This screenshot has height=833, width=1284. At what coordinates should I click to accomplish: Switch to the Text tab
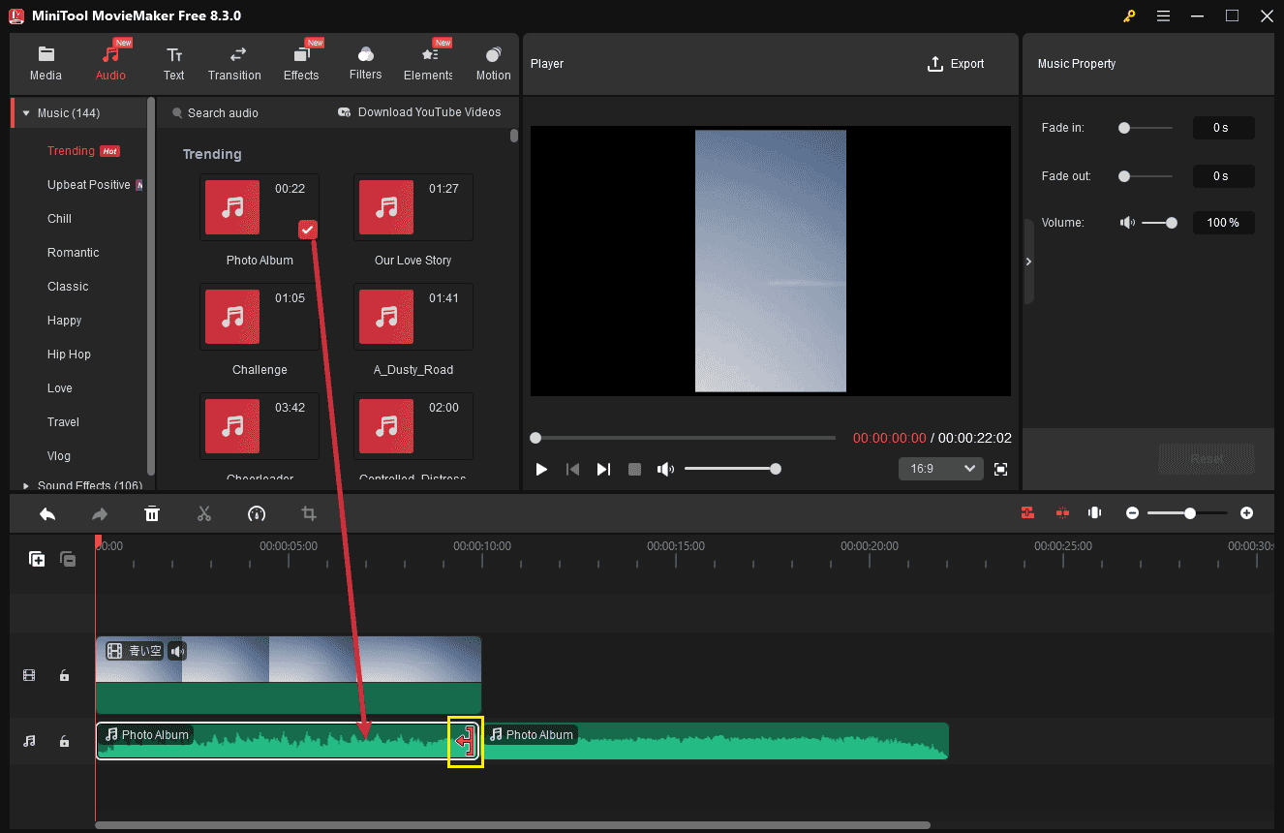pyautogui.click(x=174, y=64)
